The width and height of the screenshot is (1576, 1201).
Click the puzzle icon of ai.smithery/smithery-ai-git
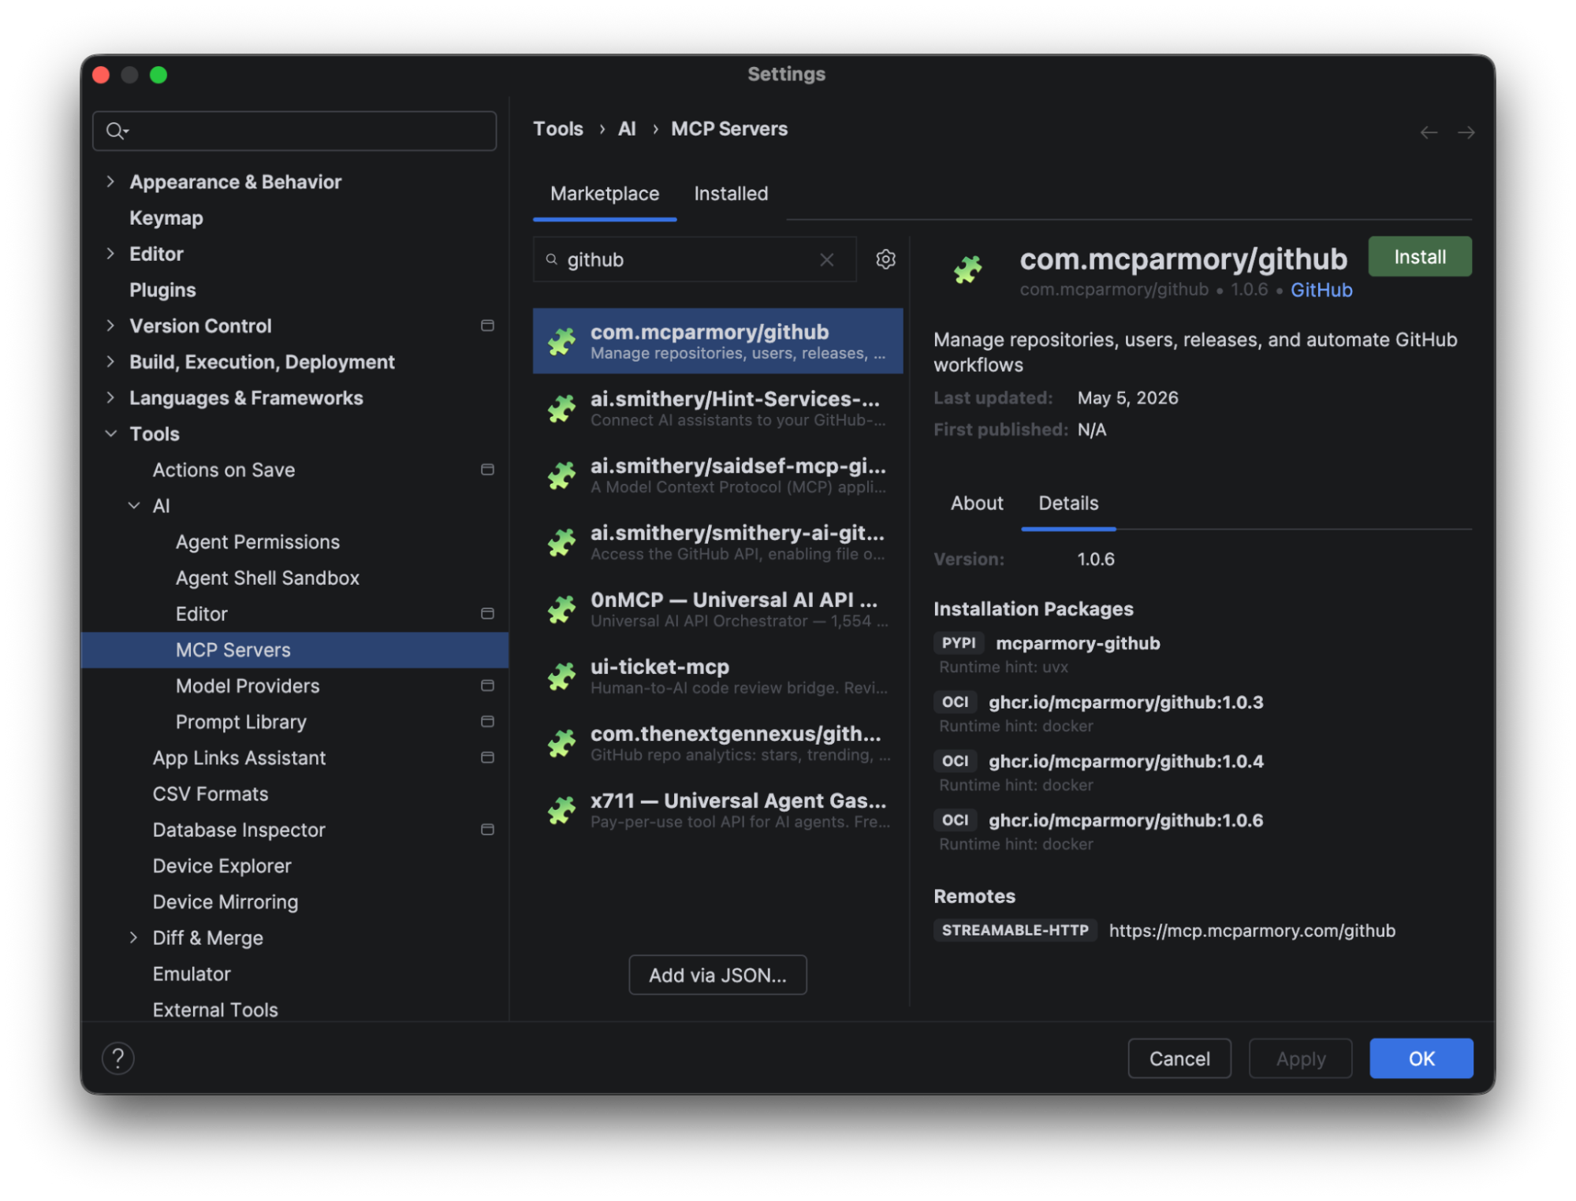point(561,542)
